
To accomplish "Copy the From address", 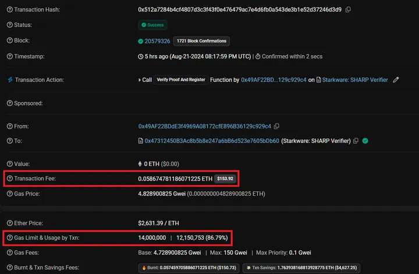I will coord(277,126).
